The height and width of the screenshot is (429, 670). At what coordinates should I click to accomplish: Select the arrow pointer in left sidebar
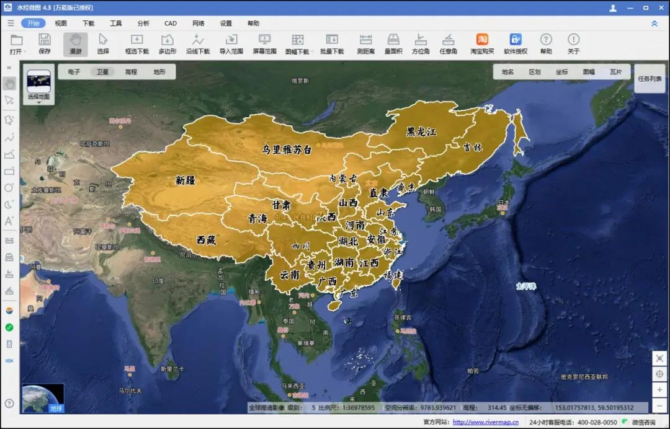[x=9, y=100]
